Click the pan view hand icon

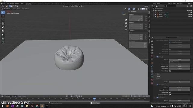(x=126, y=23)
